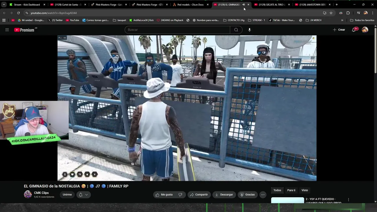This screenshot has height=212, width=377.
Task: Open the apps grid in bookmarks bar
Action: (x=4, y=20)
